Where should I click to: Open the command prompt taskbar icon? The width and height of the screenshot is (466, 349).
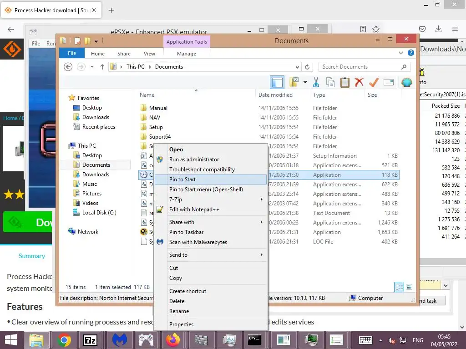[x=254, y=340]
